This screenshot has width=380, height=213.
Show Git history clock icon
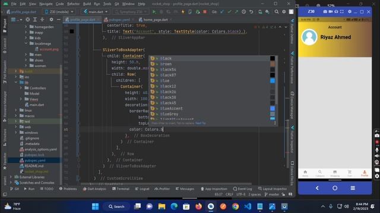tap(244, 12)
